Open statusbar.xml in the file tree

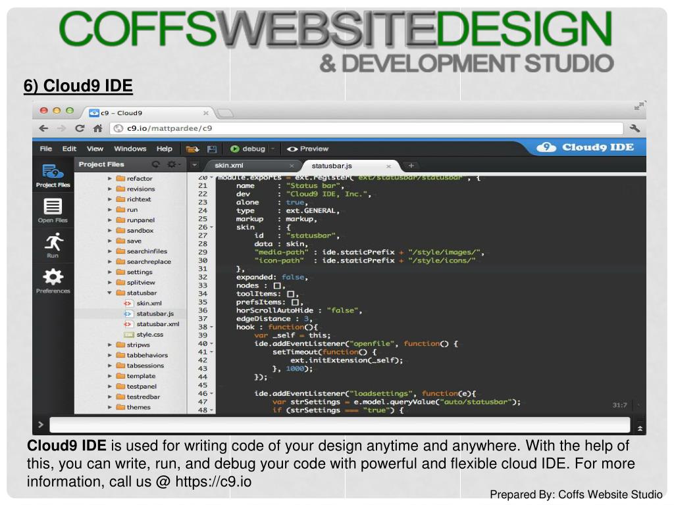click(x=152, y=324)
